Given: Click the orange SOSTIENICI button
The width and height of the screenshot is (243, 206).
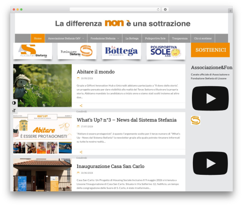Looking at the screenshot, I should (210, 50).
